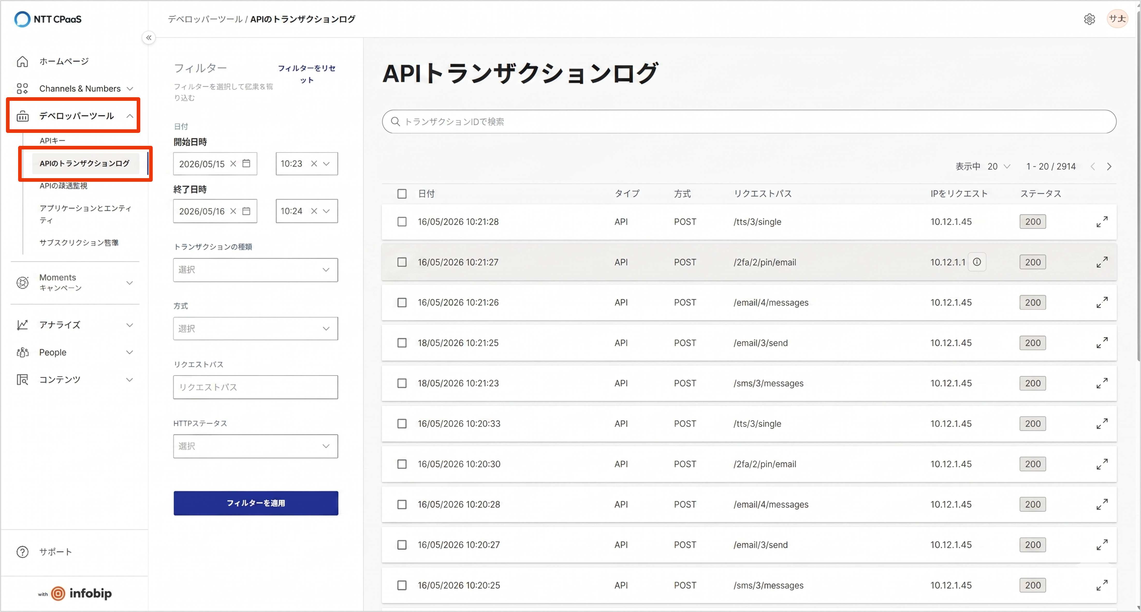The width and height of the screenshot is (1141, 612).
Task: Click the Channels & Numbers grid icon
Action: [x=22, y=88]
